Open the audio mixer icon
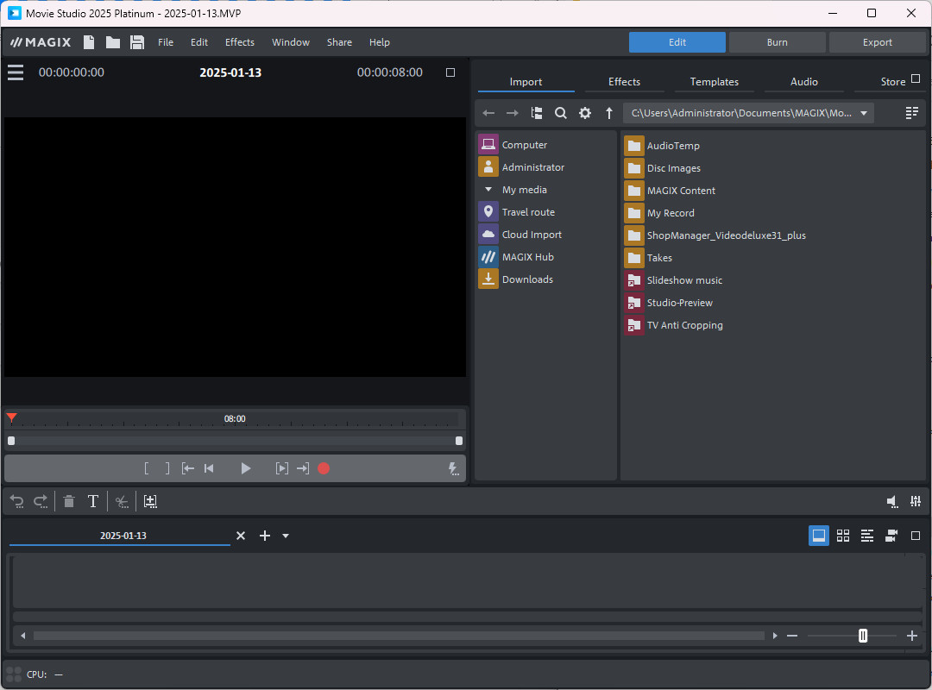The width and height of the screenshot is (932, 690). coord(916,502)
